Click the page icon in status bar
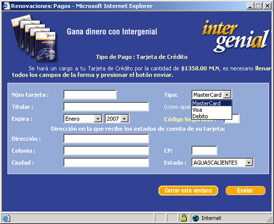 [x=6, y=218]
